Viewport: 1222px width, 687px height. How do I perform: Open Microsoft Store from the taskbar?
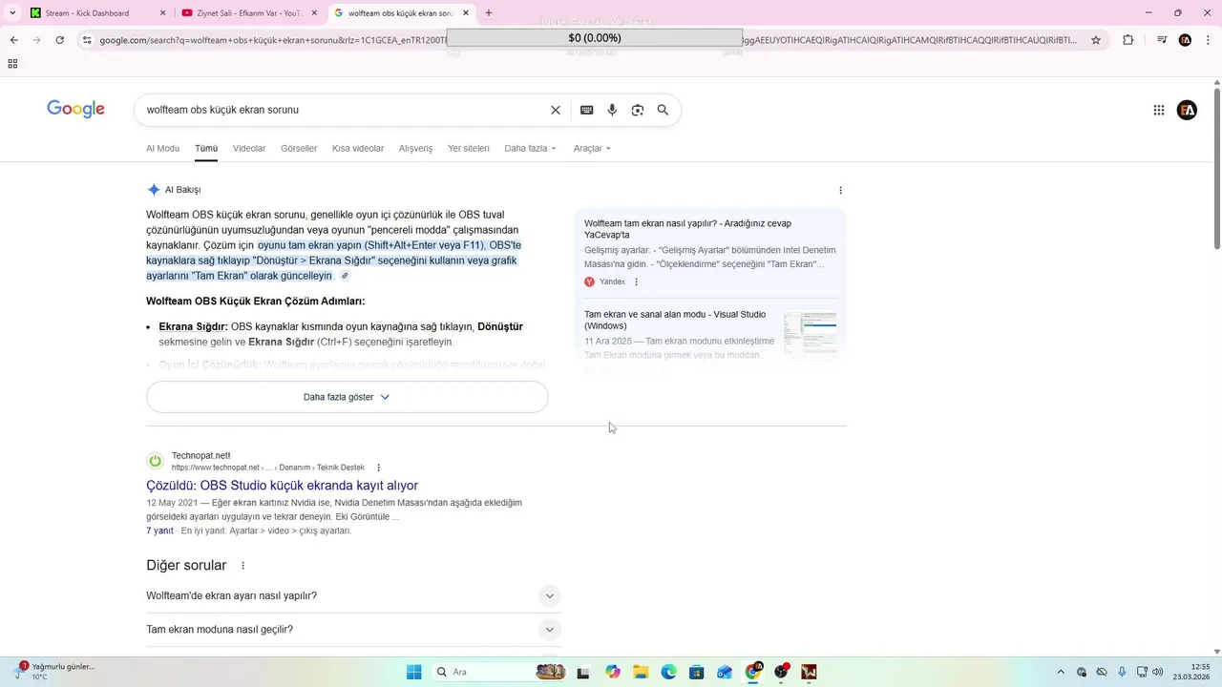pos(697,672)
